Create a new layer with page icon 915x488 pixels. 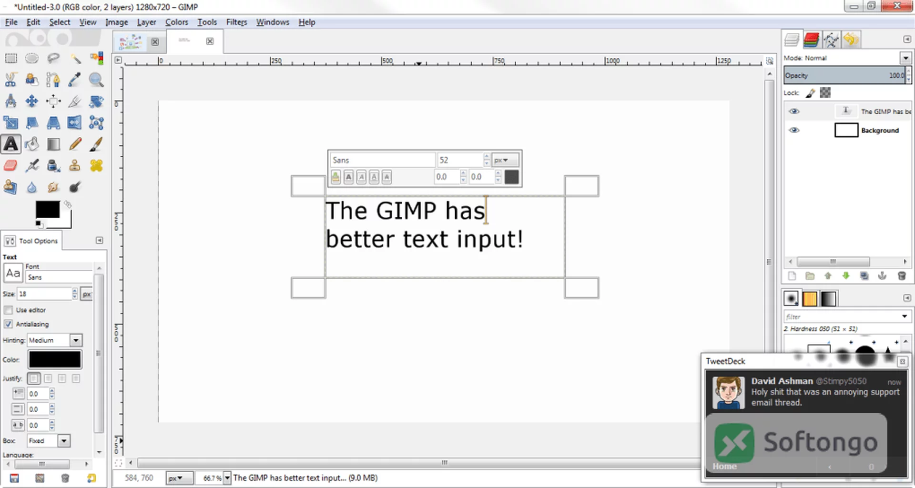coord(792,276)
